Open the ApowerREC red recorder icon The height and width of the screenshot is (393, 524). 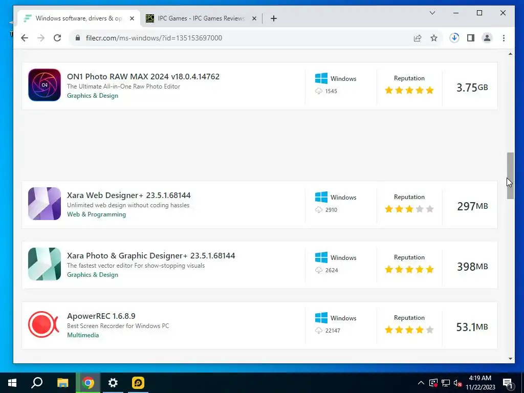click(x=44, y=324)
